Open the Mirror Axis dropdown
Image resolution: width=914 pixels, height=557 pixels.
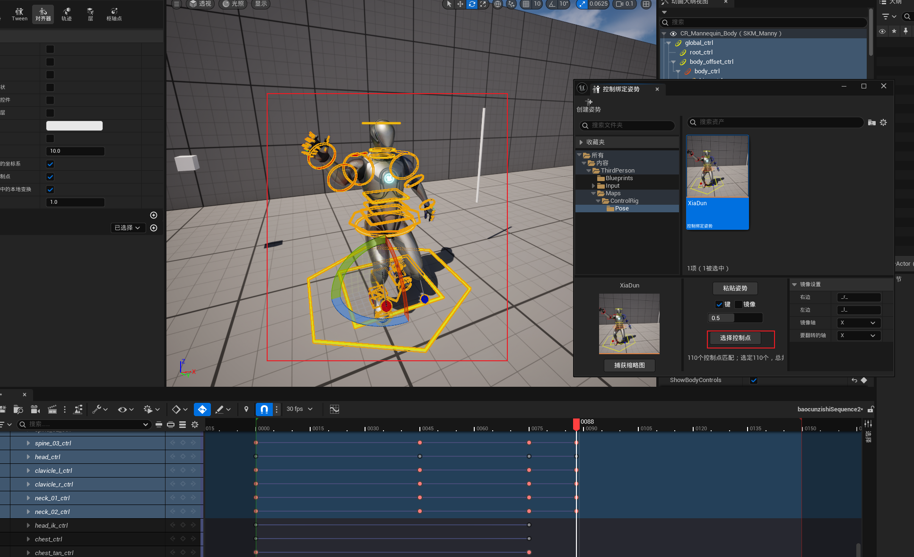tap(858, 323)
